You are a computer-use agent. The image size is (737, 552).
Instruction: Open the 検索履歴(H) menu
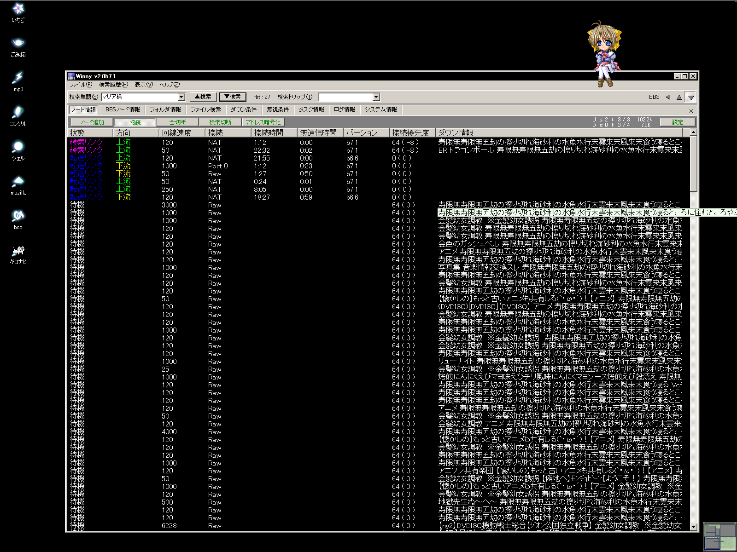(x=113, y=85)
